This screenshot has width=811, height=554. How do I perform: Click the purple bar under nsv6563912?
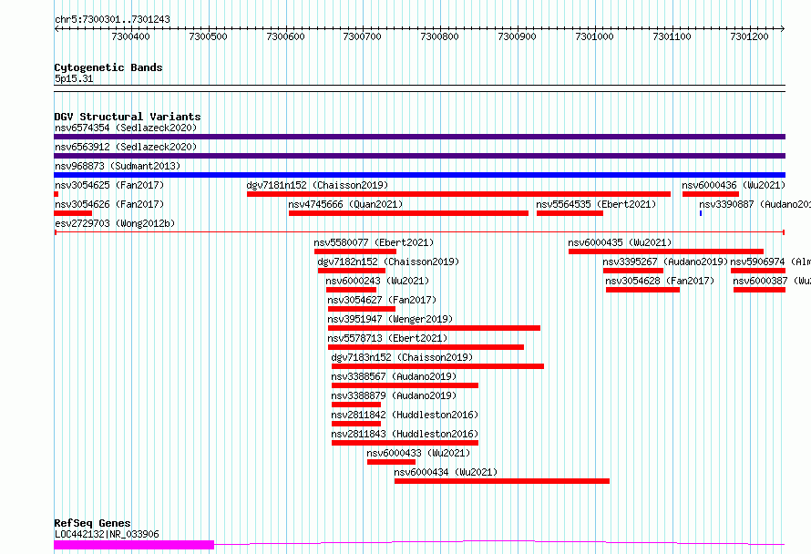pyautogui.click(x=419, y=156)
